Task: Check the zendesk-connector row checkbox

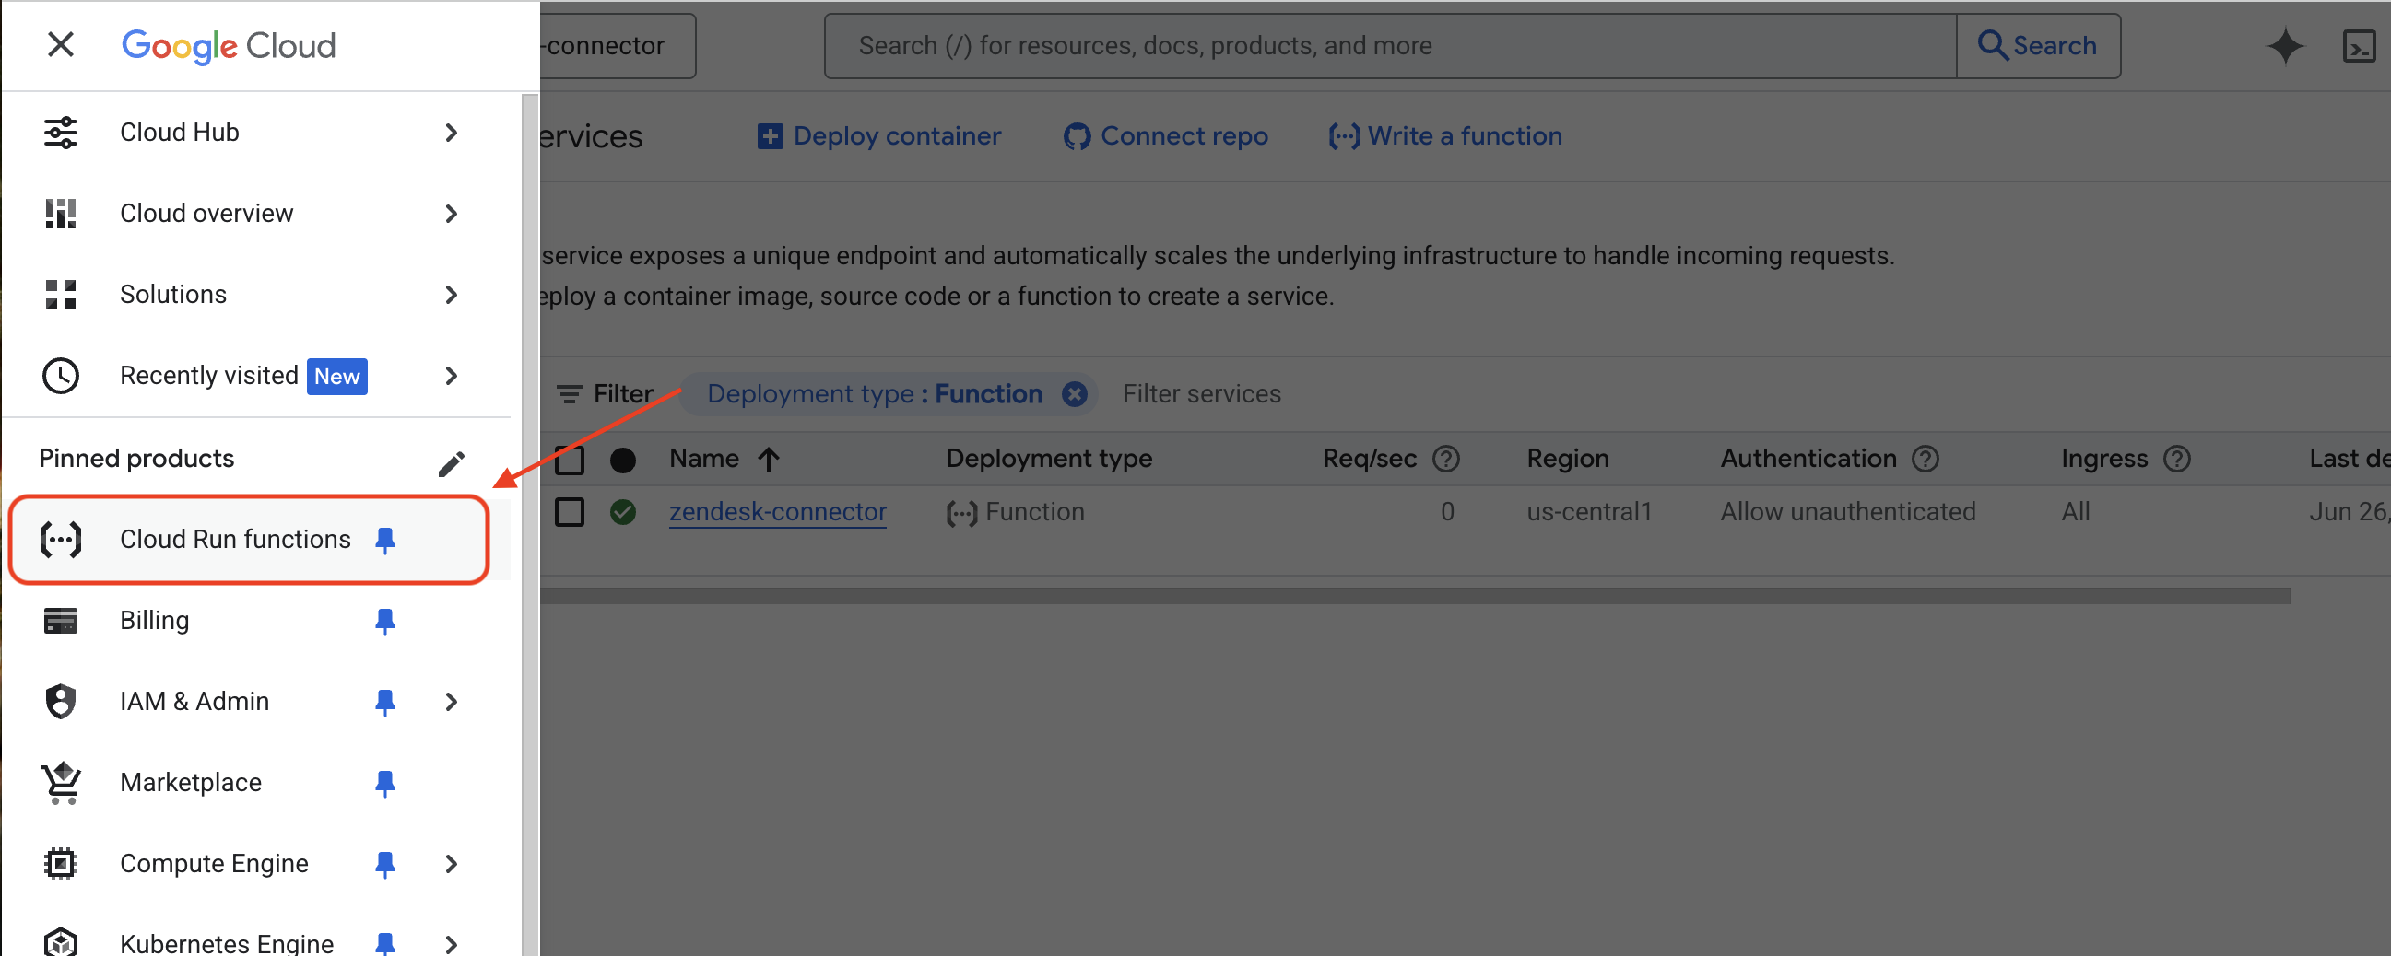Action: coord(569,512)
